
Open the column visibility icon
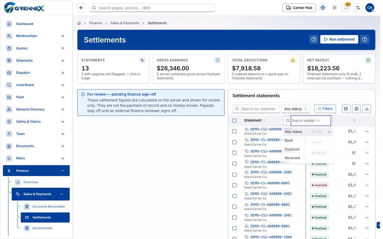(356, 109)
